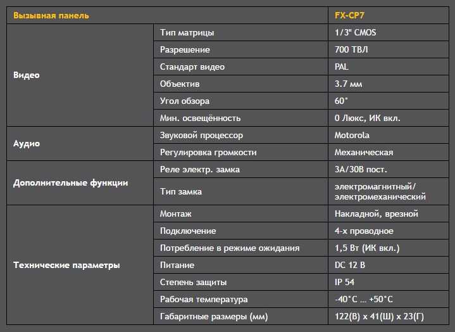
Task: Select the 'Тип замка' row label
Action: click(x=241, y=192)
